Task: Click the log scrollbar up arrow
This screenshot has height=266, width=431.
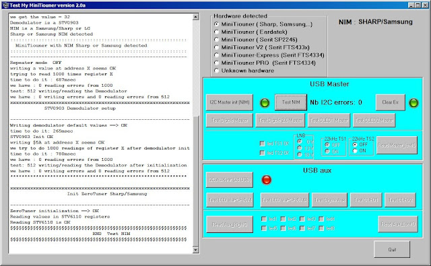Action: [x=196, y=17]
